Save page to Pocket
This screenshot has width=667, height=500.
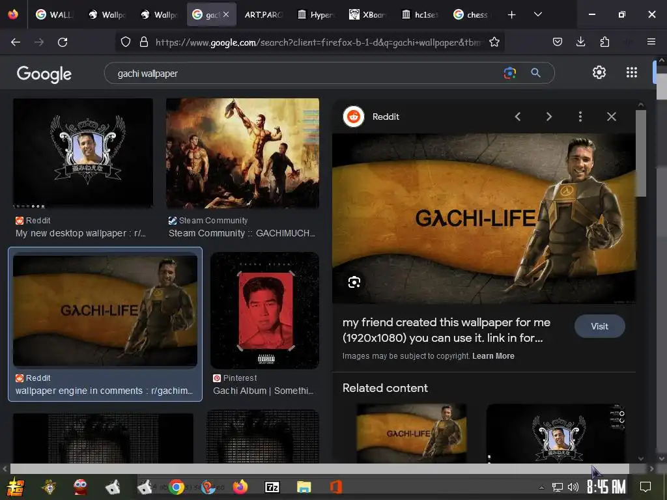558,42
